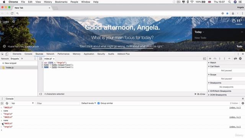This screenshot has height=138, width=245.
Task: Show more navigator tabs via chevron
Action: point(22,59)
